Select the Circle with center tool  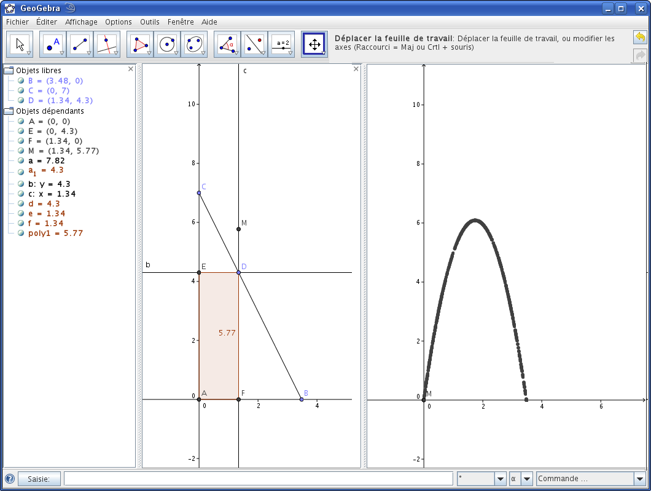pos(167,44)
